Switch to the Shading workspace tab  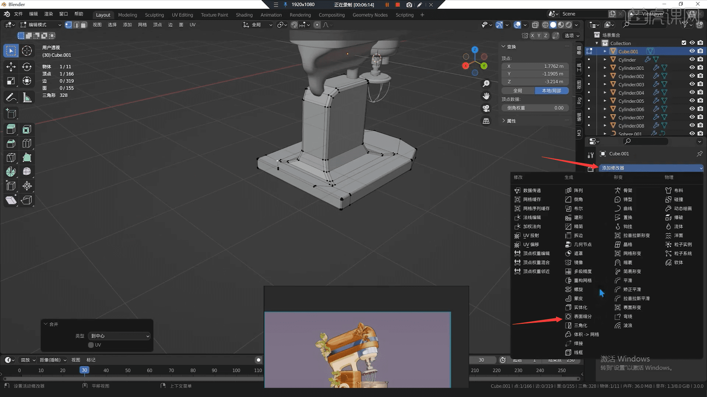(244, 15)
